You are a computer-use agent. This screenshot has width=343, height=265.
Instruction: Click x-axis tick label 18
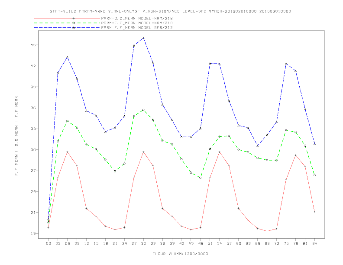click(x=105, y=243)
